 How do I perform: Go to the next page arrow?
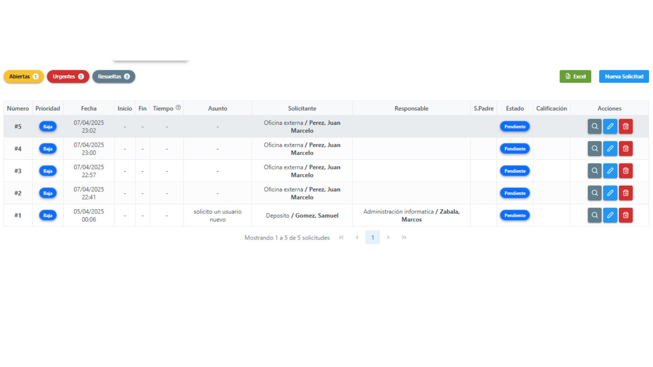[x=388, y=238]
